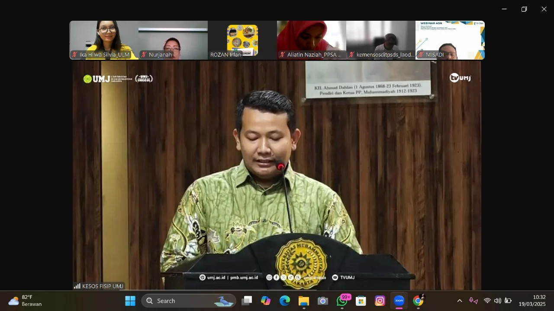The width and height of the screenshot is (554, 311).
Task: Open the Microsoft Store icon
Action: (x=361, y=301)
